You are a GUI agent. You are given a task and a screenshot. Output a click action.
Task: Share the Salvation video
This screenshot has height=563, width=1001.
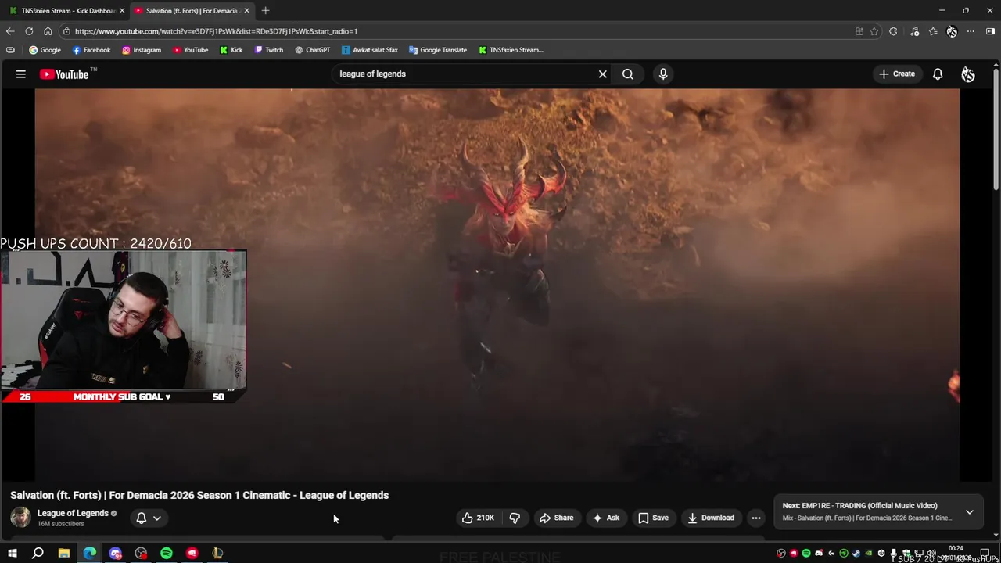pyautogui.click(x=557, y=518)
